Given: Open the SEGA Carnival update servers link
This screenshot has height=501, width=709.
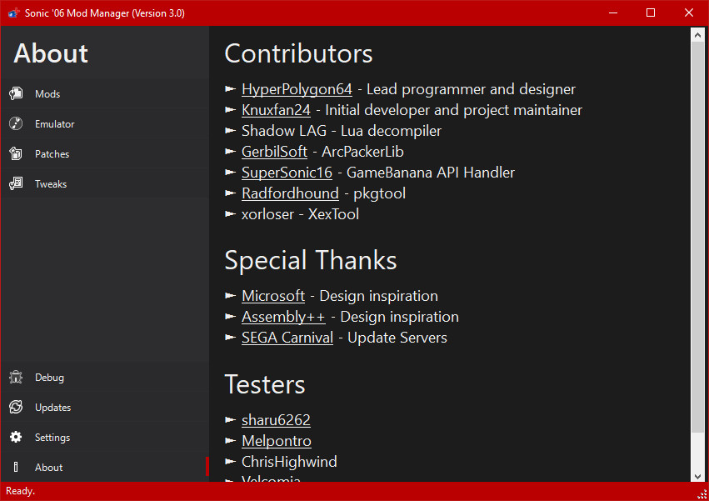Looking at the screenshot, I should (287, 338).
